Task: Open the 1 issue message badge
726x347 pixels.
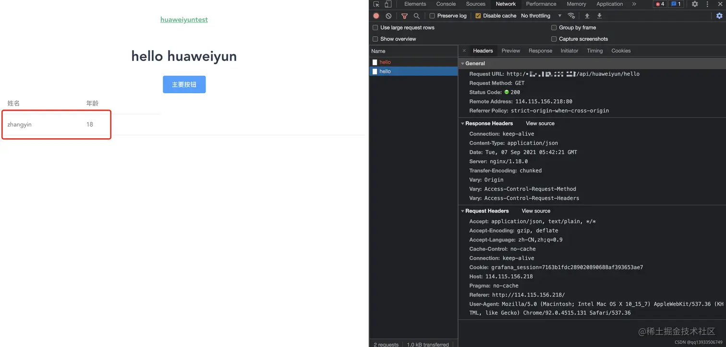Action: [x=676, y=4]
